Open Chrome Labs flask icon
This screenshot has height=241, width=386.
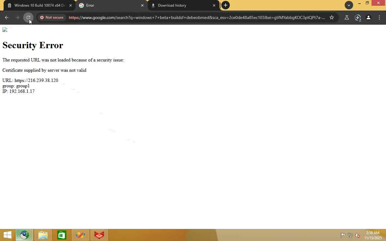point(347,17)
